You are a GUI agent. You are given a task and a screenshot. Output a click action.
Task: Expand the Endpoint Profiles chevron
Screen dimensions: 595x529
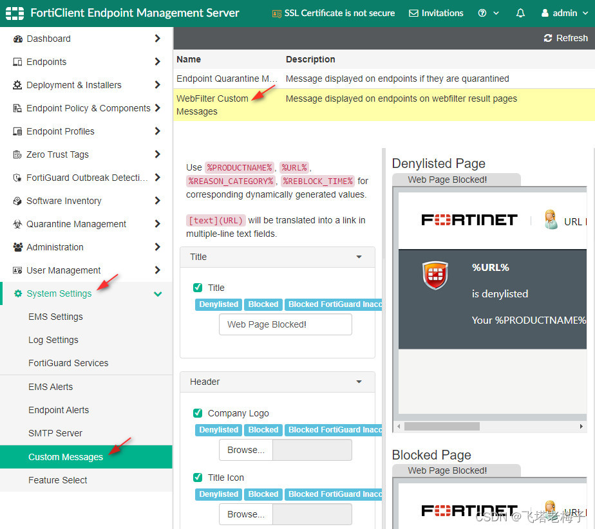(x=158, y=131)
